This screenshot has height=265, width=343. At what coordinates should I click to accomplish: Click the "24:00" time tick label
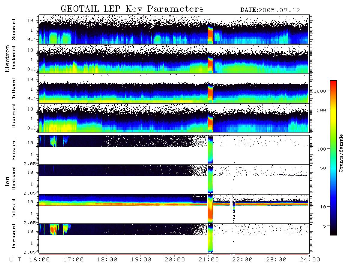(310, 260)
